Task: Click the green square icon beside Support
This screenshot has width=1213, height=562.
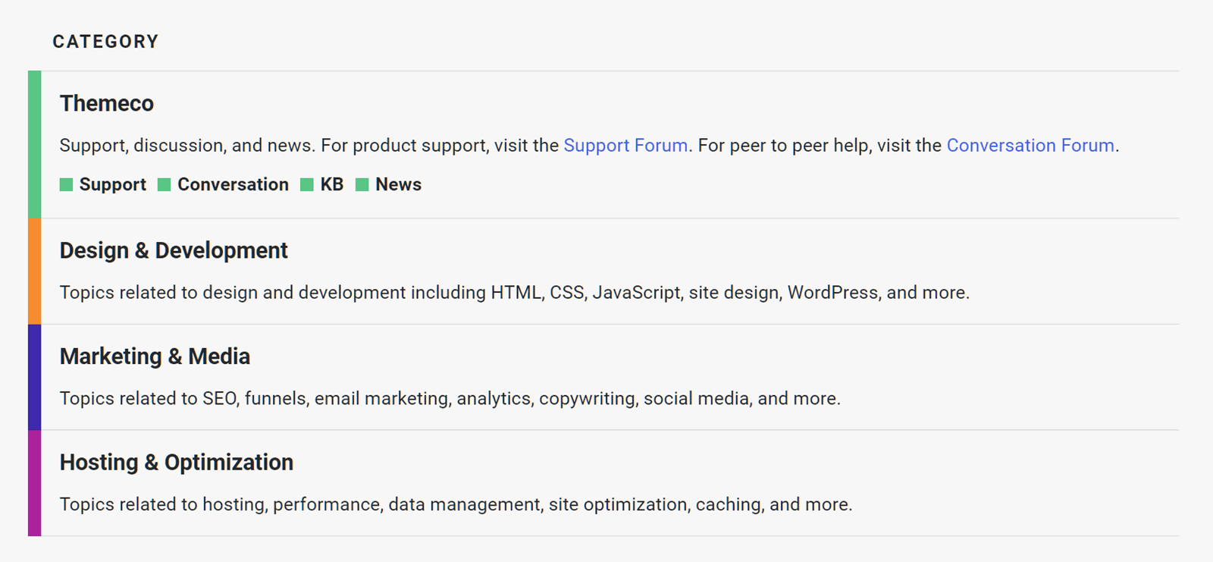Action: click(x=66, y=185)
